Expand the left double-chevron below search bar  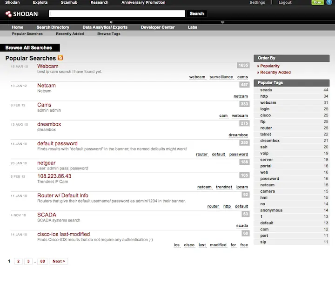pyautogui.click(x=111, y=22)
